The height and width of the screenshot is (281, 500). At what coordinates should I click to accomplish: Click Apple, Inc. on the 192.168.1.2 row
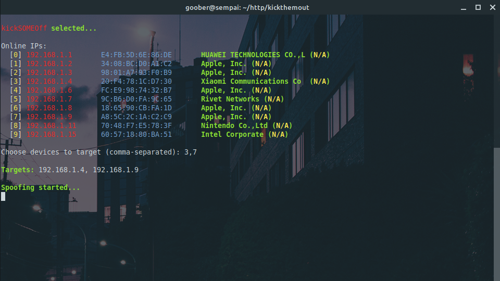tap(224, 63)
